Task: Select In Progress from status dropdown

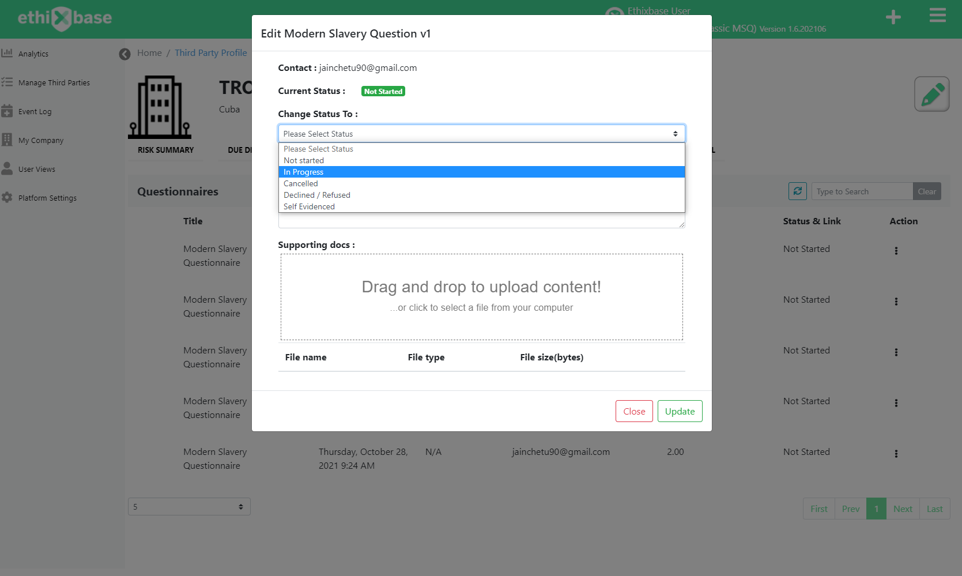Action: point(482,172)
